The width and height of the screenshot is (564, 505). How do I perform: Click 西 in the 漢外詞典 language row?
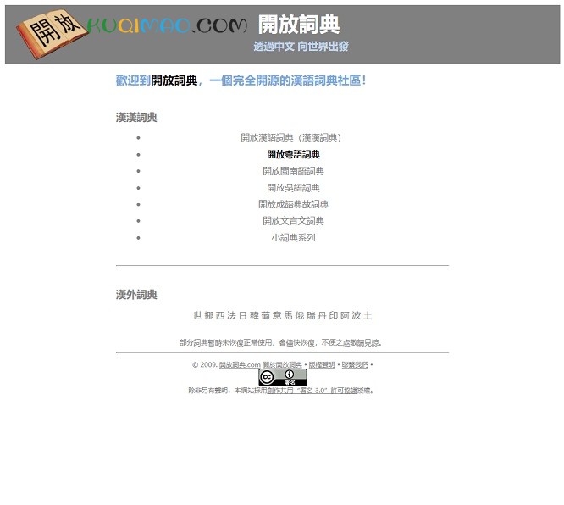220,316
